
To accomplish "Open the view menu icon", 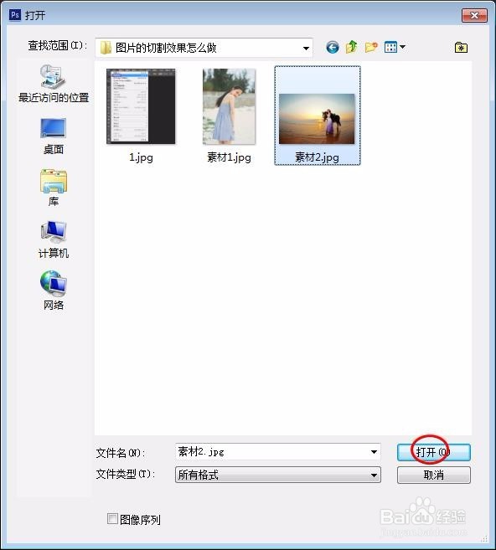I will pos(390,47).
